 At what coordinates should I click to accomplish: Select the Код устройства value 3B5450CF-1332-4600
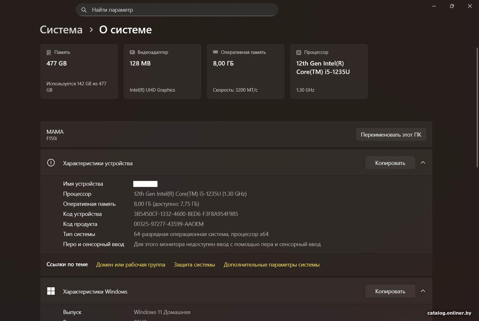186,214
